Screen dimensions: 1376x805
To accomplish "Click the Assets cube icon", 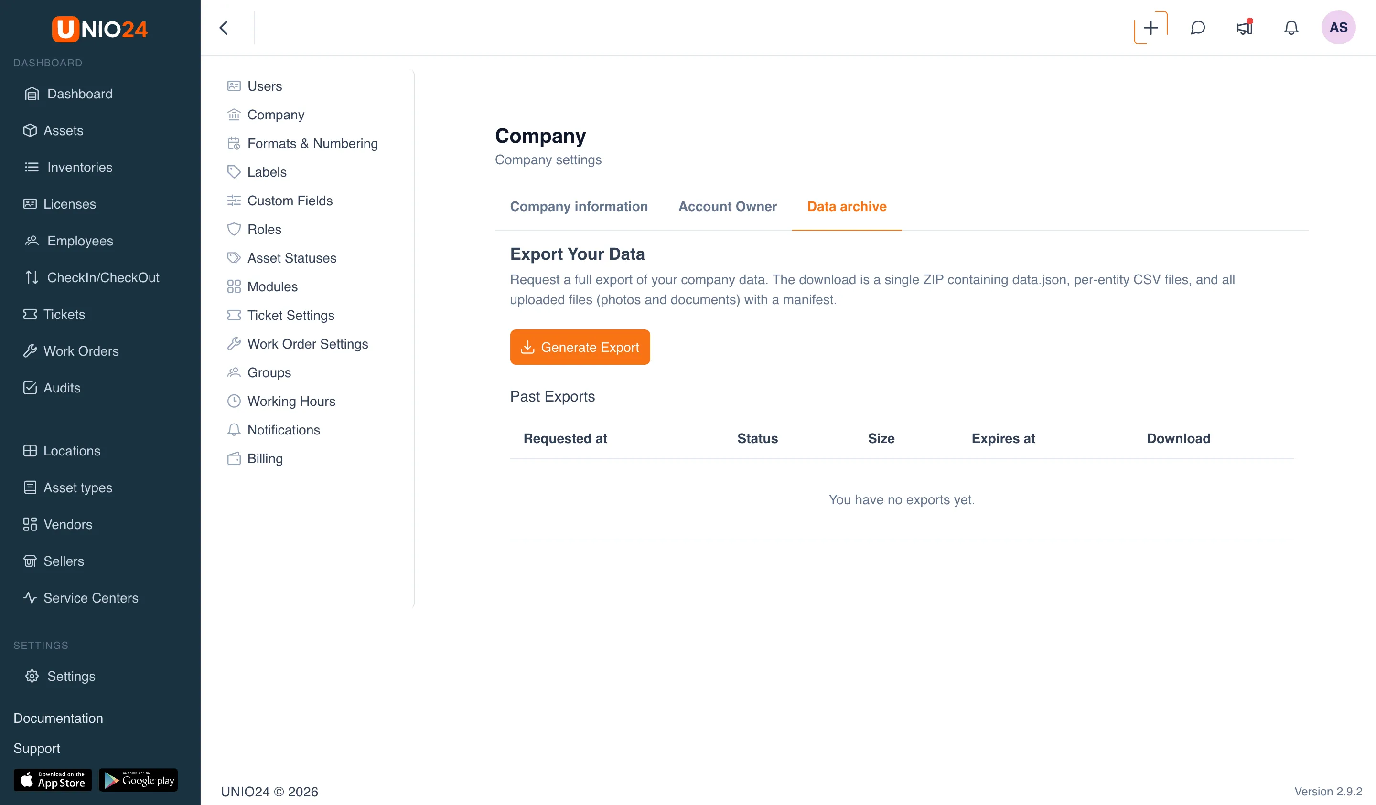I will click(30, 130).
